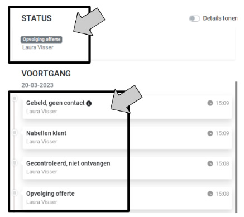Select timeline dot for Gecontroleerd, niet ontvangen

click(x=15, y=163)
